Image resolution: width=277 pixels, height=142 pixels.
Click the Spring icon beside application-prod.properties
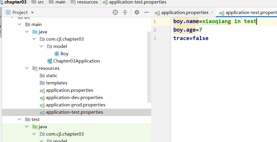pos(43,105)
